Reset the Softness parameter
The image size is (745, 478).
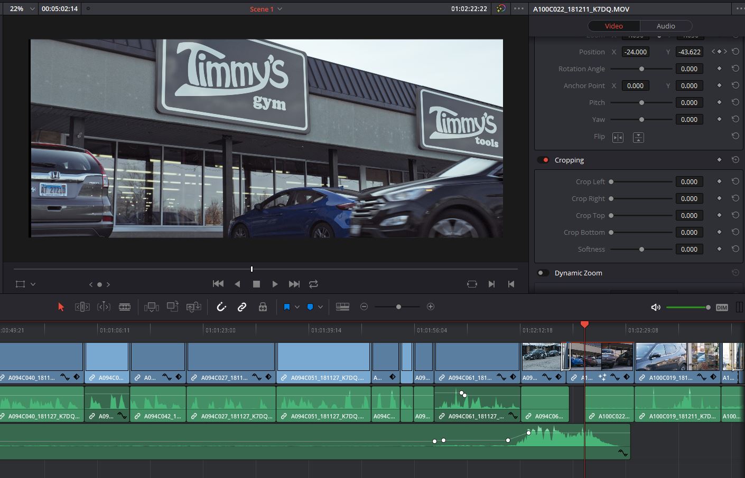(x=735, y=249)
